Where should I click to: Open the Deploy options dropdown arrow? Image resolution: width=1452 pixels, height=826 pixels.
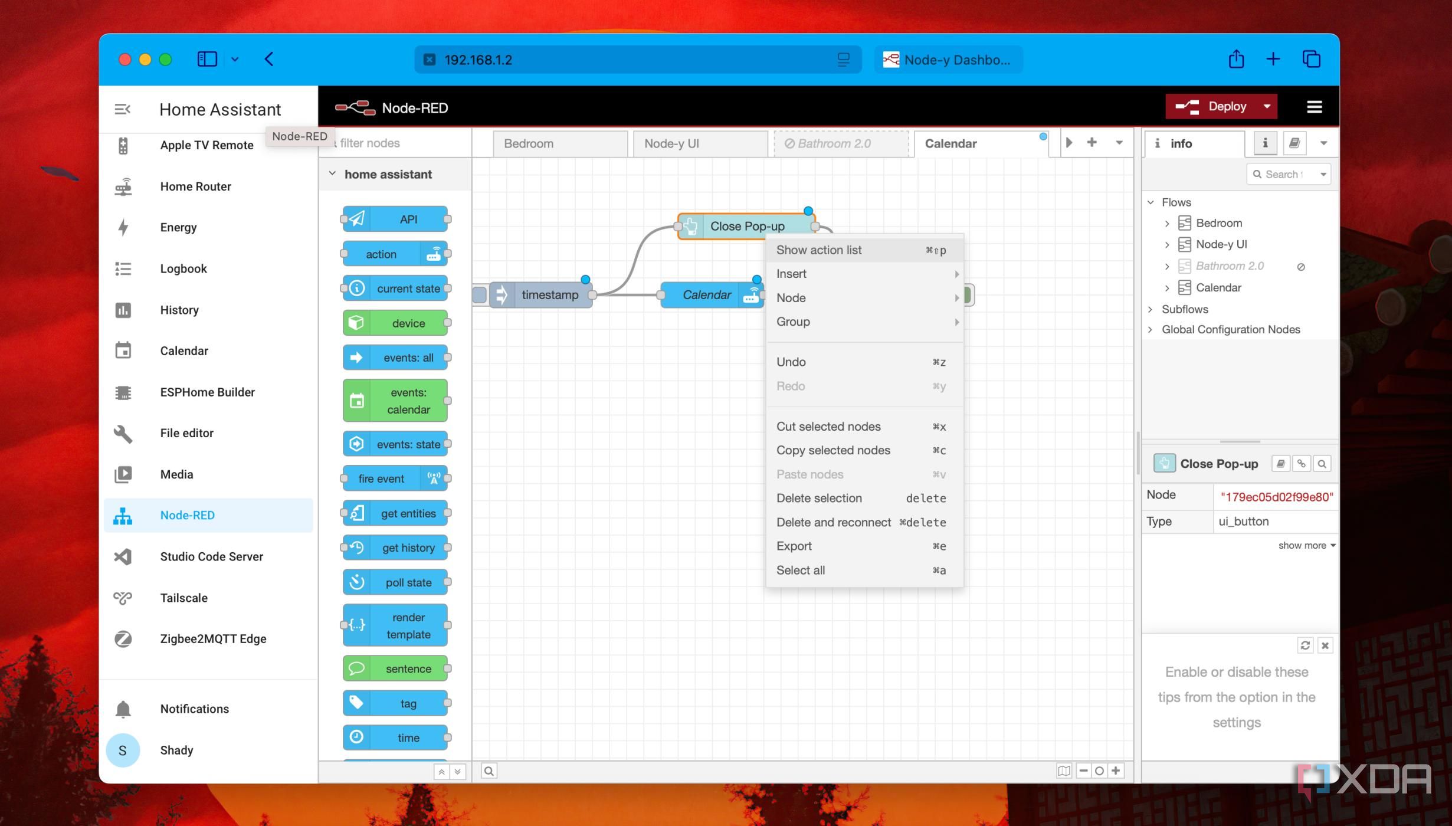(1266, 107)
